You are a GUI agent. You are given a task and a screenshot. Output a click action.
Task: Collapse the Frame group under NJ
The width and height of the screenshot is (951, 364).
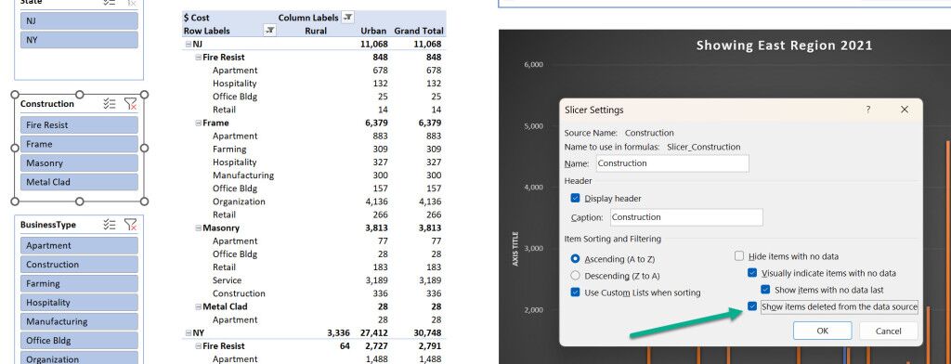click(199, 123)
